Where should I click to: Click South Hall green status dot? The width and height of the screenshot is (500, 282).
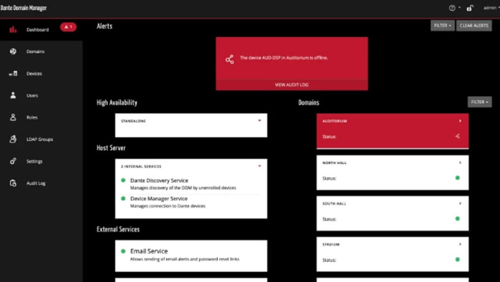(x=458, y=219)
